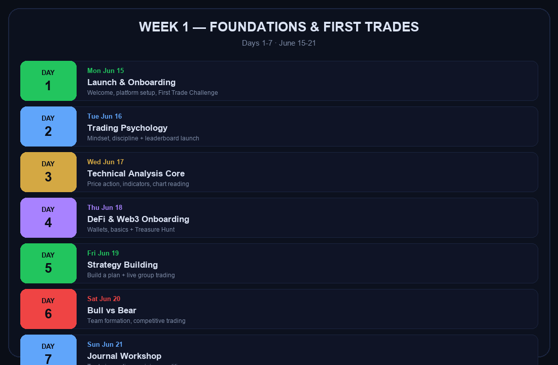Select the Strategy Building heading
Viewport: 558px width, 365px height.
click(x=122, y=265)
